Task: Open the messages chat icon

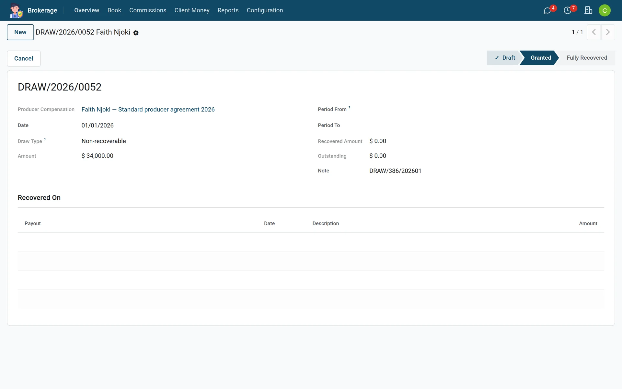Action: point(547,11)
